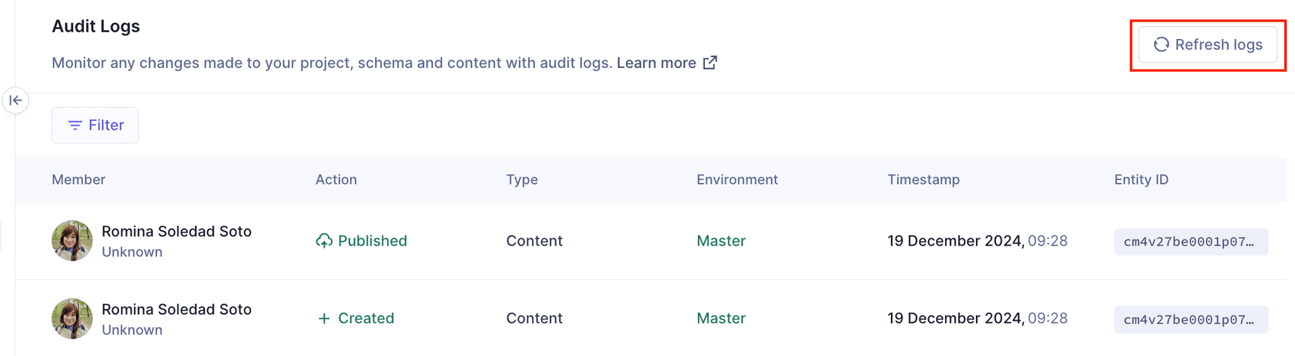Click the Entity ID column header

[x=1141, y=180]
